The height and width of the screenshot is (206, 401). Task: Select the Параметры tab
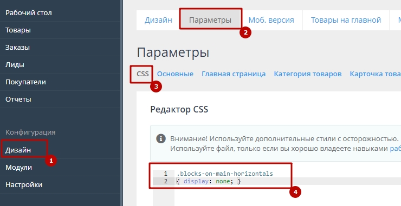pos(210,20)
